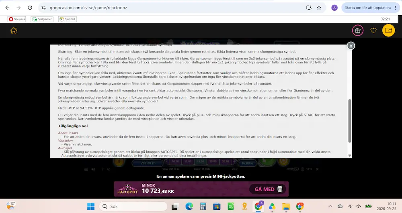The width and height of the screenshot is (402, 213).
Task: Open the game hamburger menu
Action: coord(86,169)
